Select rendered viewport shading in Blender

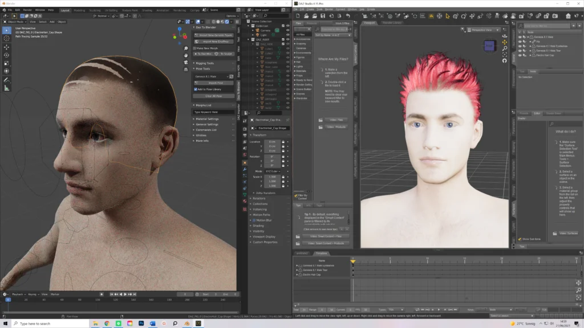click(227, 22)
